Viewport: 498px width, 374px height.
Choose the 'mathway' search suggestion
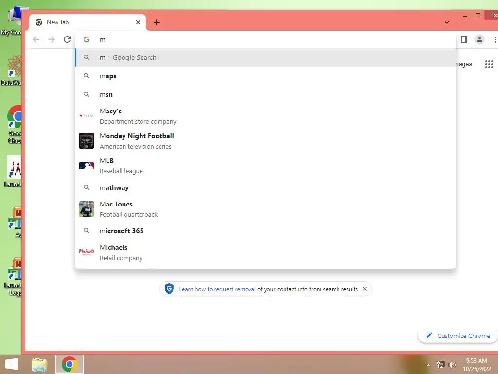pos(266,187)
